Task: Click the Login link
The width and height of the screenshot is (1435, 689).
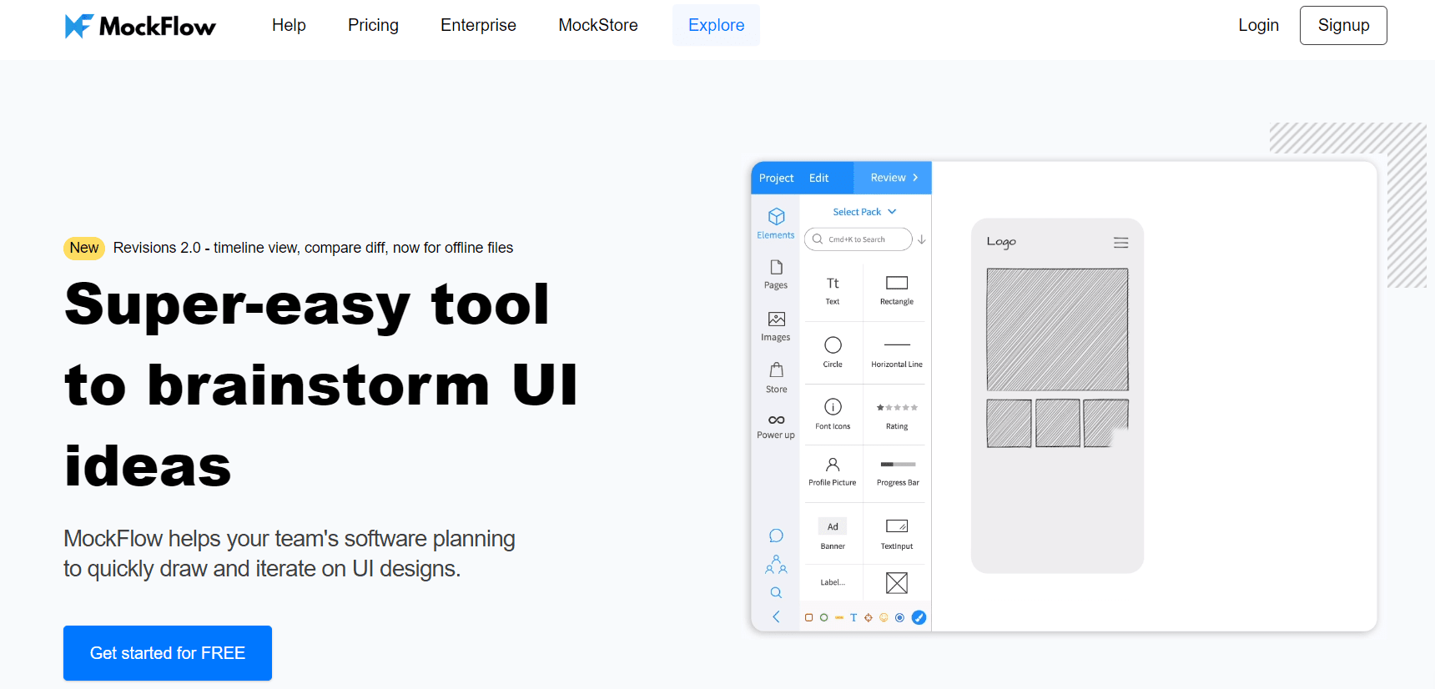Action: click(1258, 25)
